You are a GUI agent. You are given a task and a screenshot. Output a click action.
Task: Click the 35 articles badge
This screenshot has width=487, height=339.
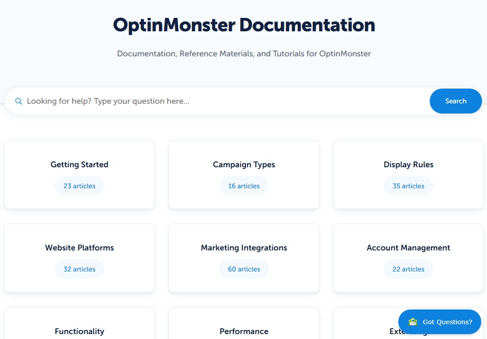pyautogui.click(x=408, y=186)
